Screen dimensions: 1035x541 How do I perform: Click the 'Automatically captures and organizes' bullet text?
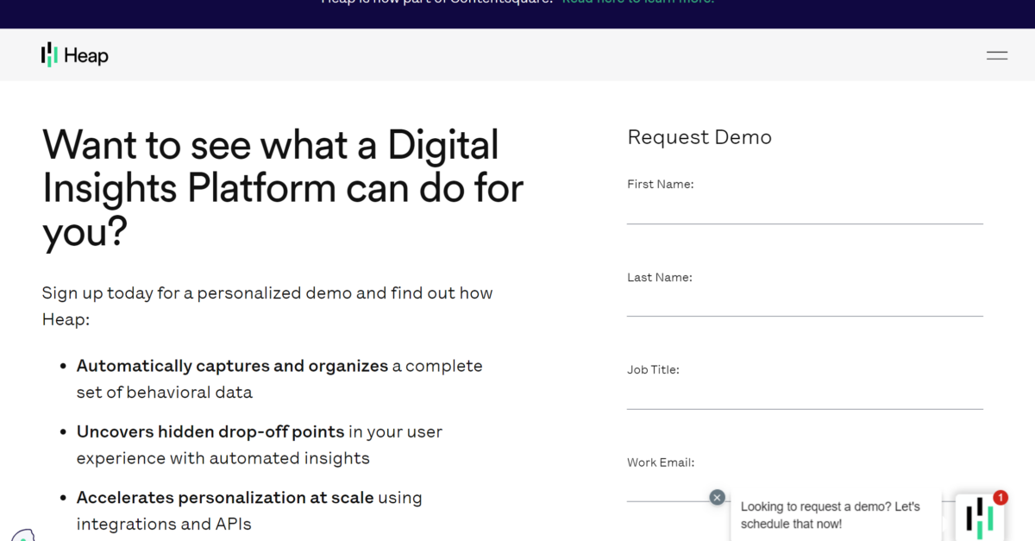coord(233,366)
